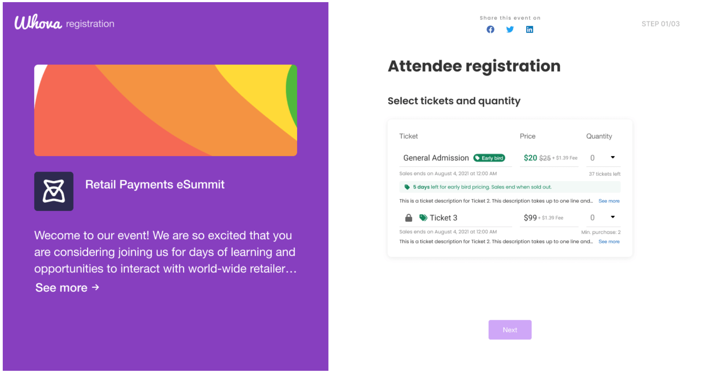
Task: Set General Admission quantity field
Action: tap(592, 158)
